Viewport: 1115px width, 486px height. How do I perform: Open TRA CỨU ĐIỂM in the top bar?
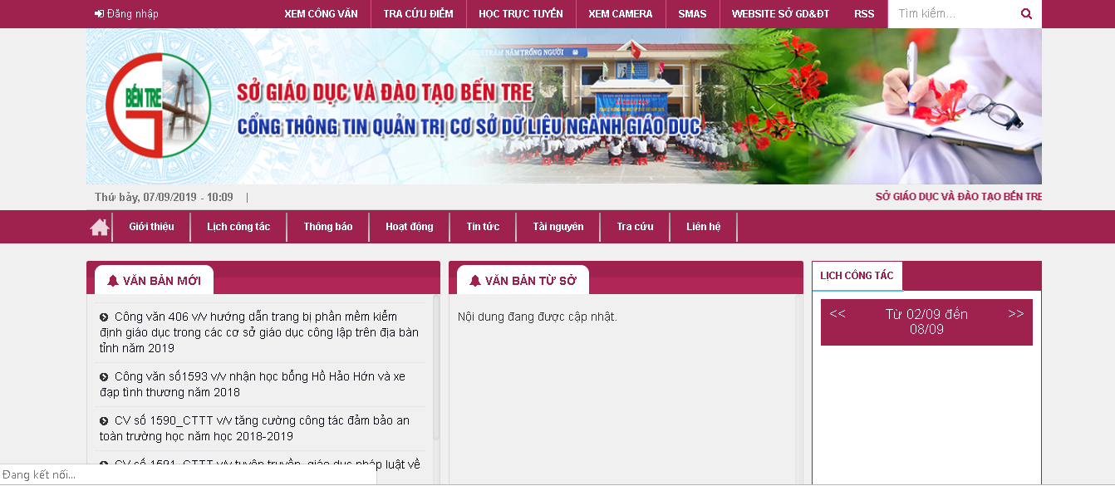click(x=418, y=14)
